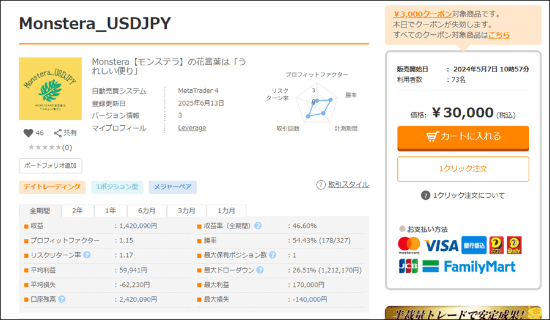Click help icon beside 収益率(全期間)

[258, 226]
